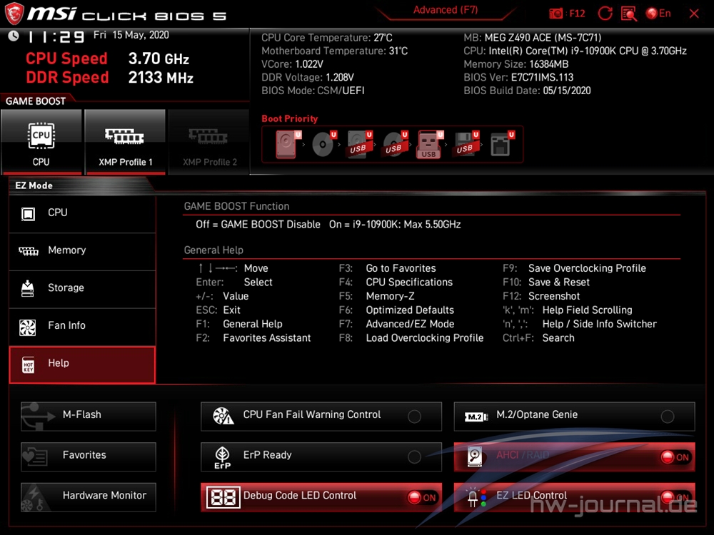
Task: Click the CPU Core Temperature 27°C reading
Action: tap(327, 38)
